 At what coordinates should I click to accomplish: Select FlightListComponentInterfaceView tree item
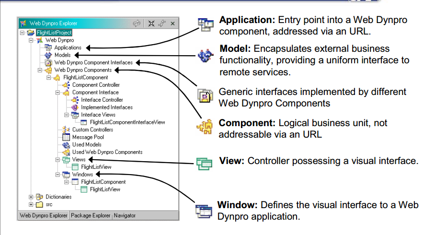click(x=127, y=122)
